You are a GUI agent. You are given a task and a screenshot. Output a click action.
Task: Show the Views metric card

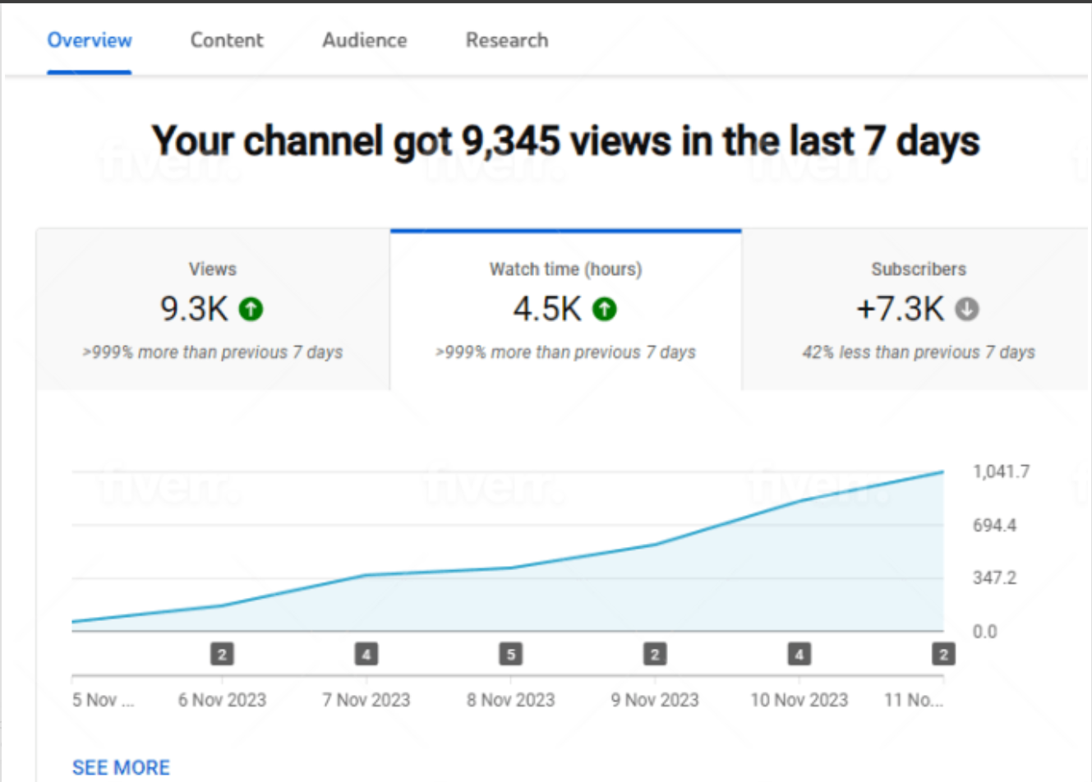coord(213,310)
